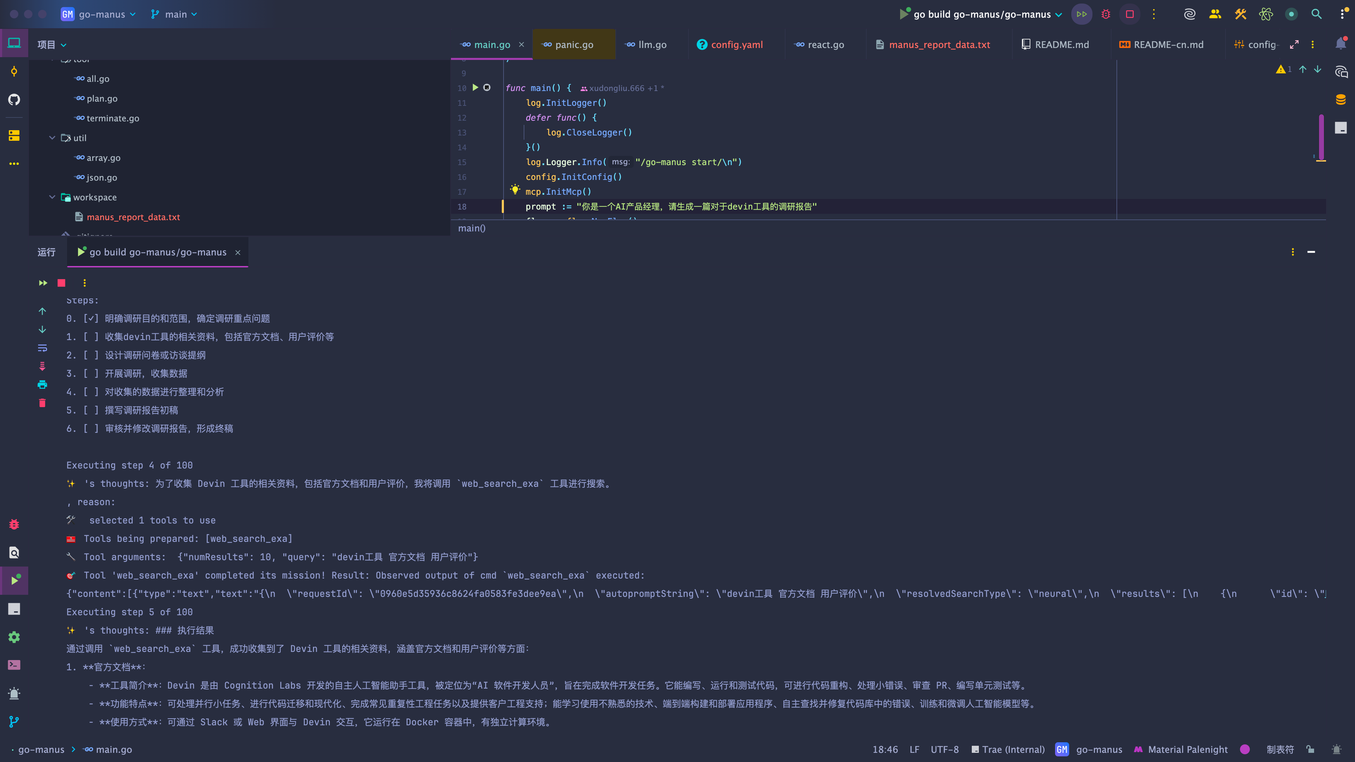This screenshot has height=762, width=1355.
Task: Click the Material Palenight theme indicator
Action: click(x=1187, y=749)
